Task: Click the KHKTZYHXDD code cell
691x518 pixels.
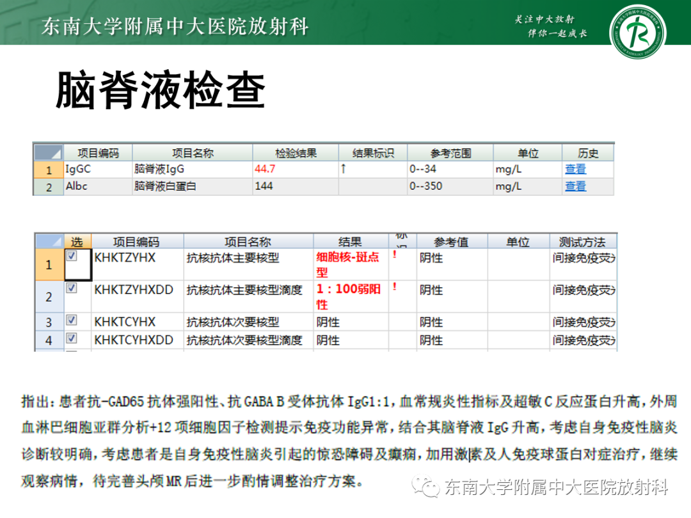Action: point(138,297)
